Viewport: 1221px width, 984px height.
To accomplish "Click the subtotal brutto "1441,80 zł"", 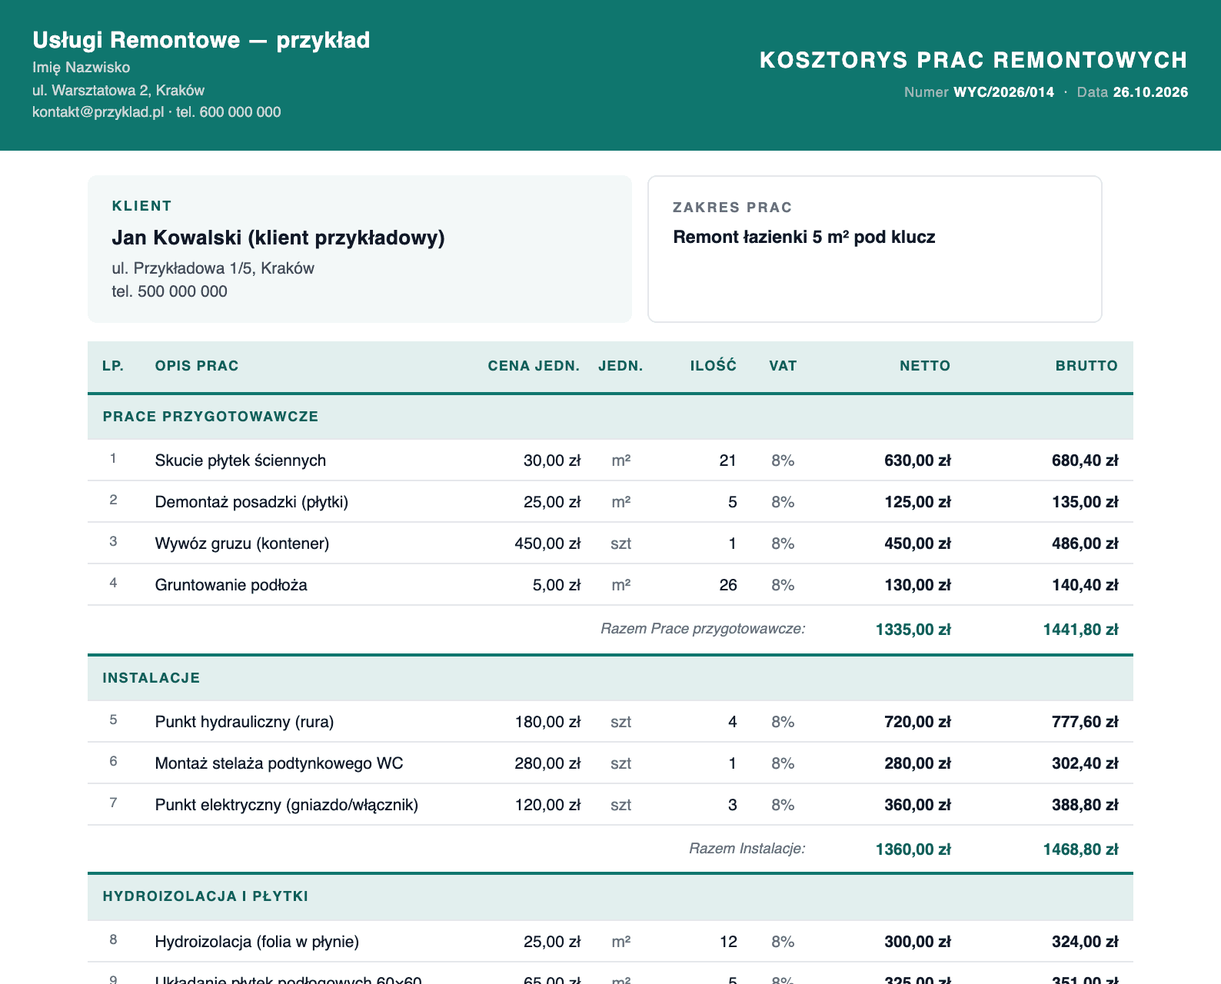I will point(1080,630).
